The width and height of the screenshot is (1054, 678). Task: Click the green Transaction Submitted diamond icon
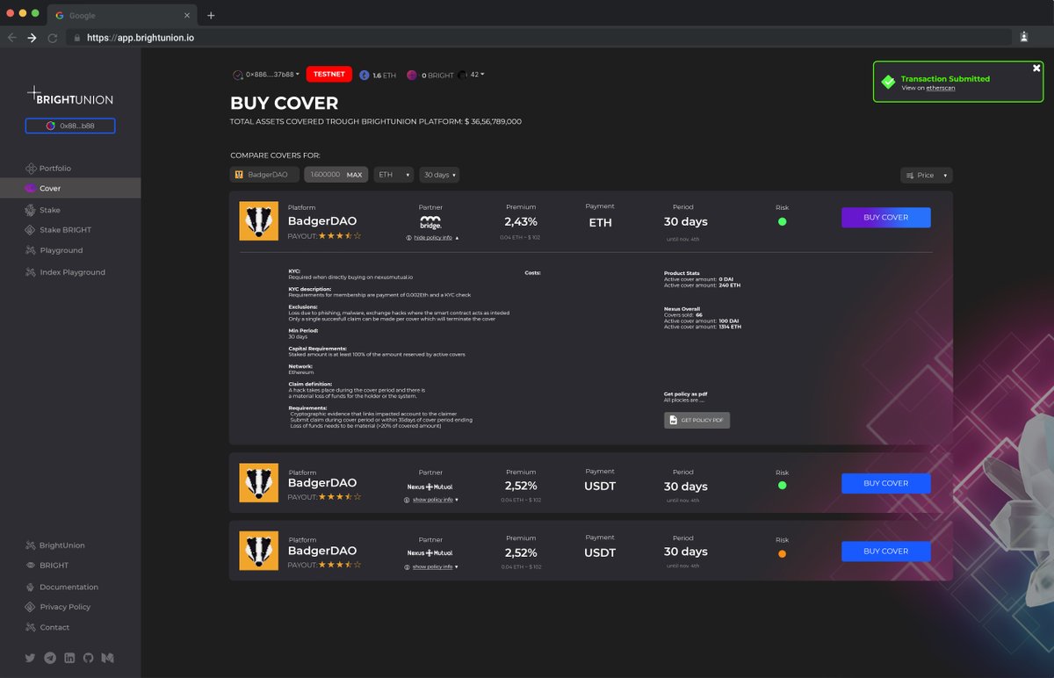(888, 82)
